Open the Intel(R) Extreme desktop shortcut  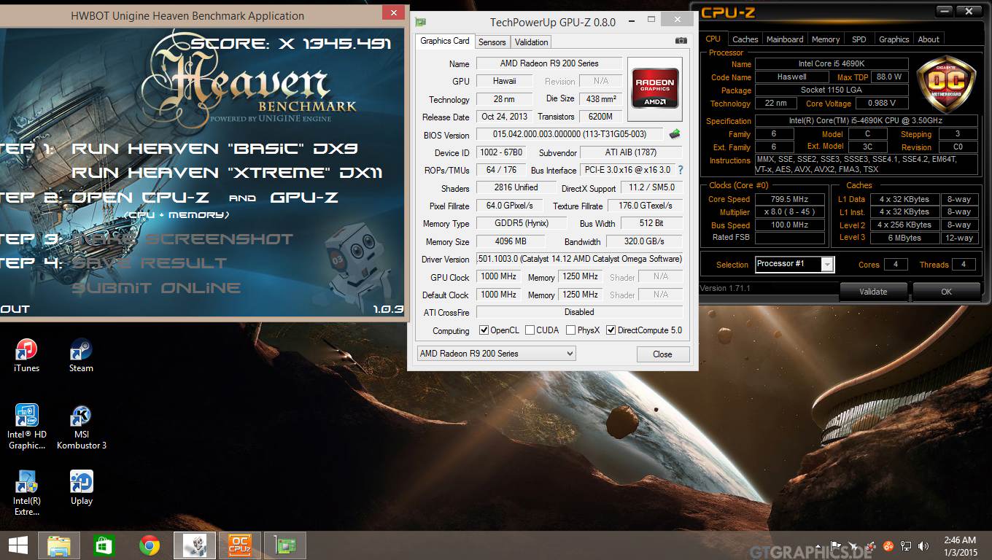[x=27, y=493]
